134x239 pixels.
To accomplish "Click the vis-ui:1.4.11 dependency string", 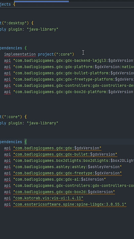I will click(x=48, y=198).
